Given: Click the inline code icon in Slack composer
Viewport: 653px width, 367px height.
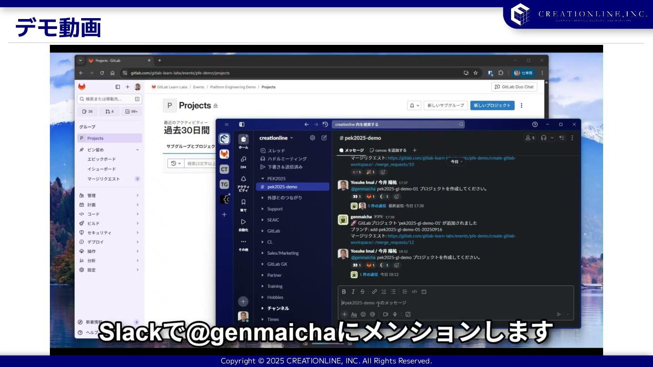Looking at the screenshot, I should point(414,292).
